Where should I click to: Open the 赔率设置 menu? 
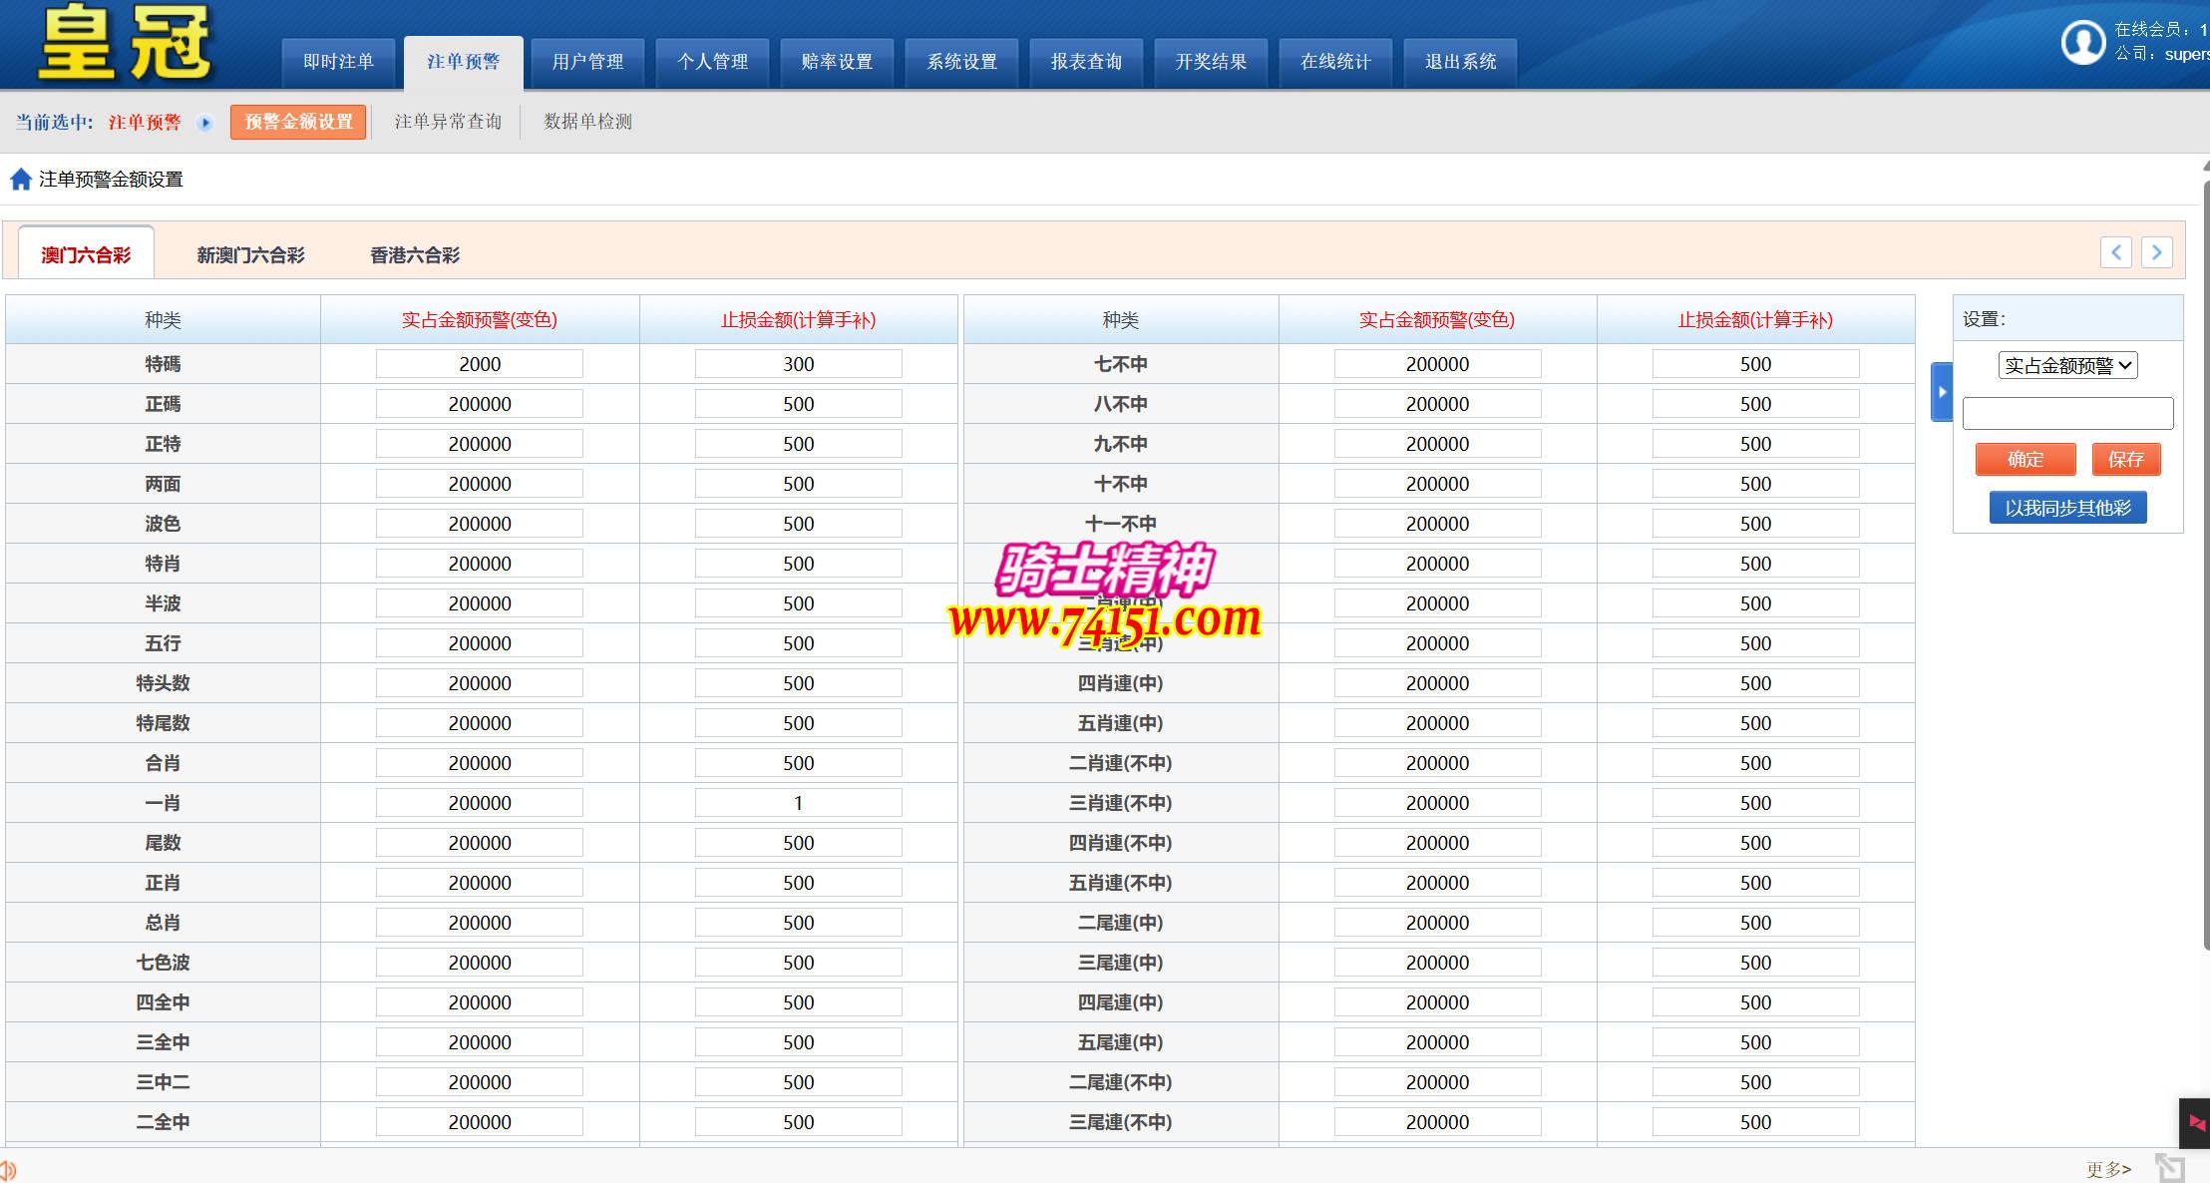(x=837, y=62)
